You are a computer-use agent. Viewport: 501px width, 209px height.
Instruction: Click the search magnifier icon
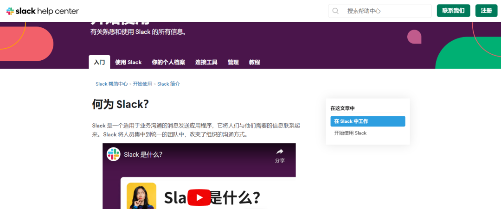click(x=335, y=11)
